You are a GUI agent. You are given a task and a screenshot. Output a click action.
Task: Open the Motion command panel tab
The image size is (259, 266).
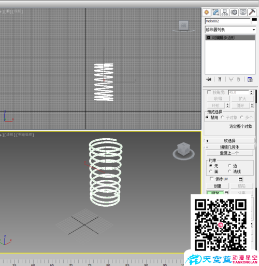[x=234, y=12]
